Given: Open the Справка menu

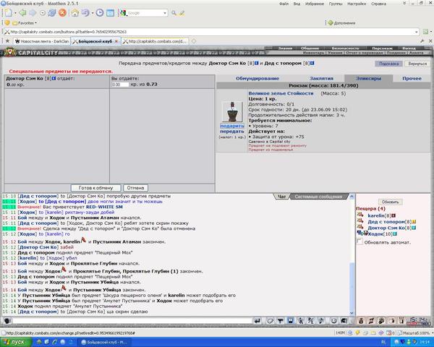Looking at the screenshot, I should pyautogui.click(x=378, y=4).
